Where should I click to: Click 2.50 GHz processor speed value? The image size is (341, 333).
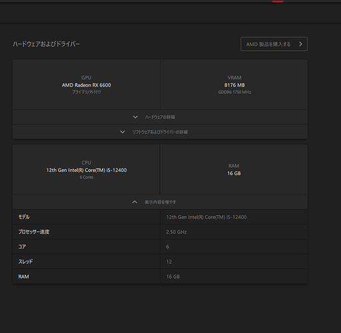coord(176,232)
